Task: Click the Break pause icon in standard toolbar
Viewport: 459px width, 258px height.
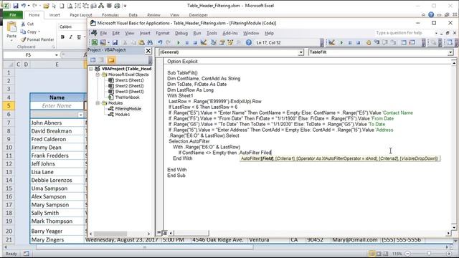Action: [186, 43]
